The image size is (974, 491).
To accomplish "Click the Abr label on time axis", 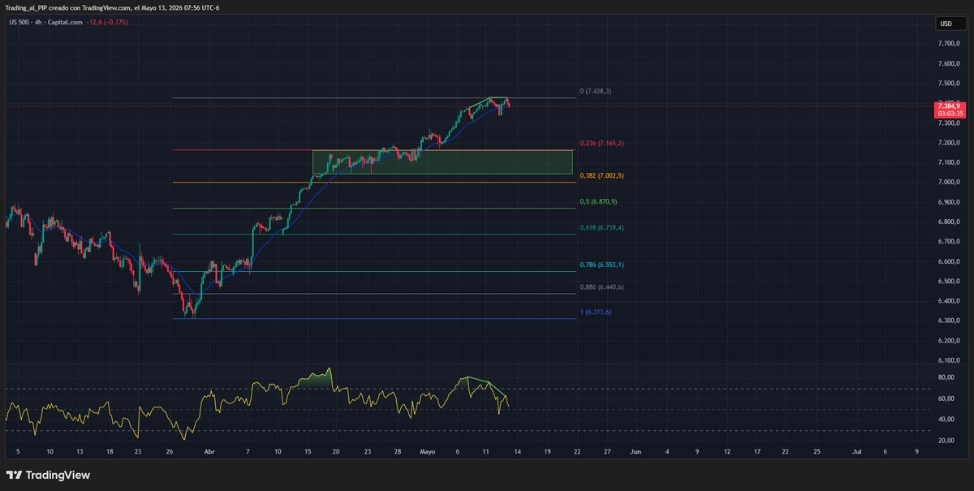I will 209,450.
